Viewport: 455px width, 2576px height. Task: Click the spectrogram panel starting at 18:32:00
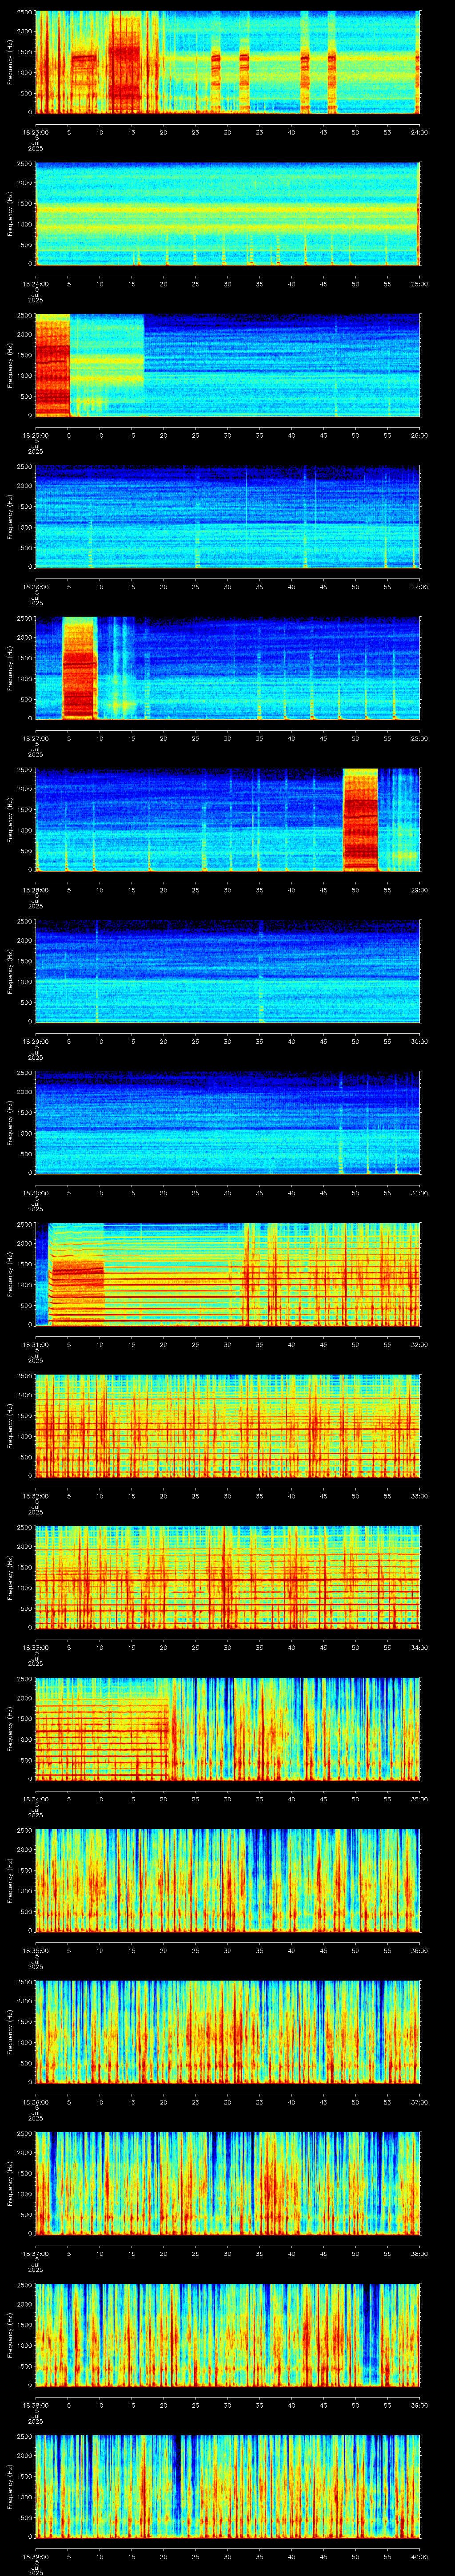227,1425
